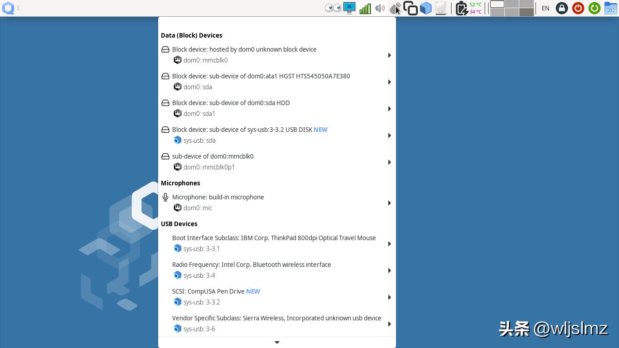Click the Qubes domains widget tray icon
The width and height of the screenshot is (619, 348).
411,8
